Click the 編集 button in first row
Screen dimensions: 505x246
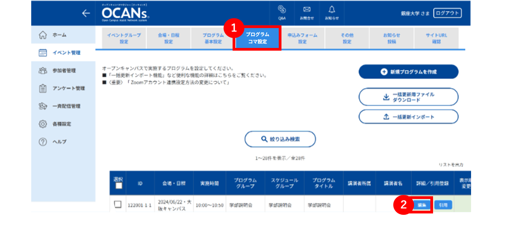coord(422,205)
